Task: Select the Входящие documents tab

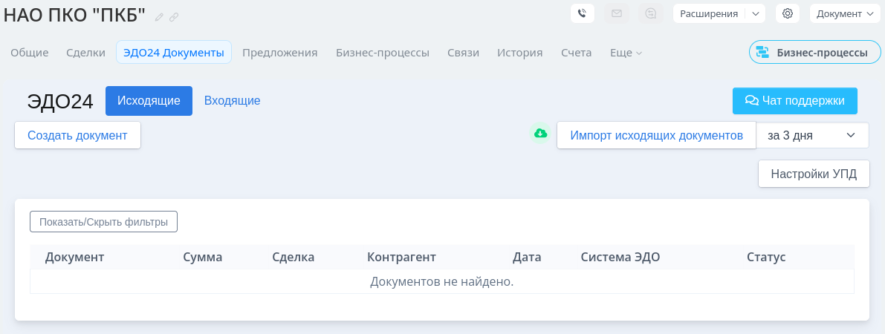Action: click(x=232, y=101)
